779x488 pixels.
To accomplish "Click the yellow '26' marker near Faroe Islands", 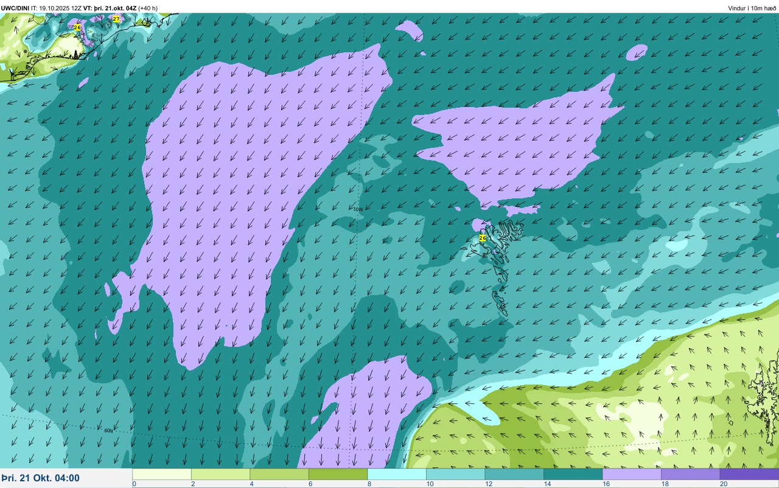I will point(483,238).
